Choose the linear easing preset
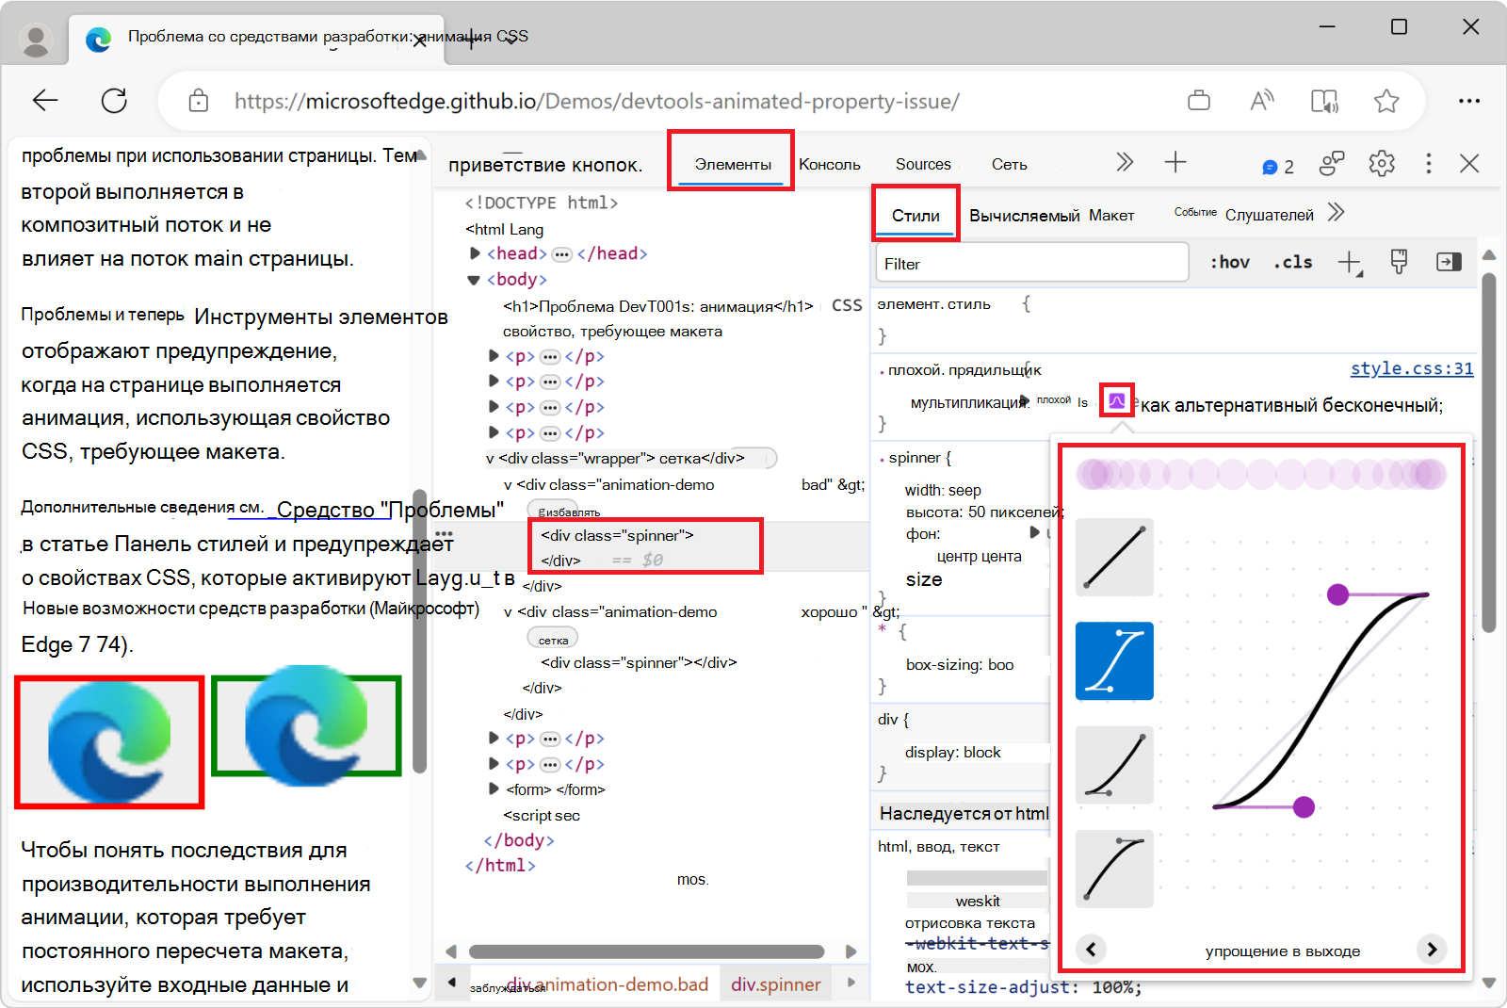The width and height of the screenshot is (1507, 1008). tap(1114, 557)
